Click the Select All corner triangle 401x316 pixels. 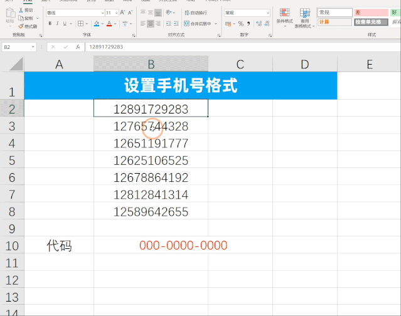point(16,64)
